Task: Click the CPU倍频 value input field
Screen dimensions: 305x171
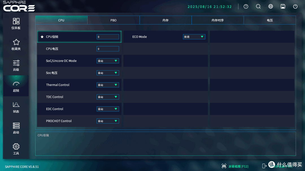Action: [108, 37]
